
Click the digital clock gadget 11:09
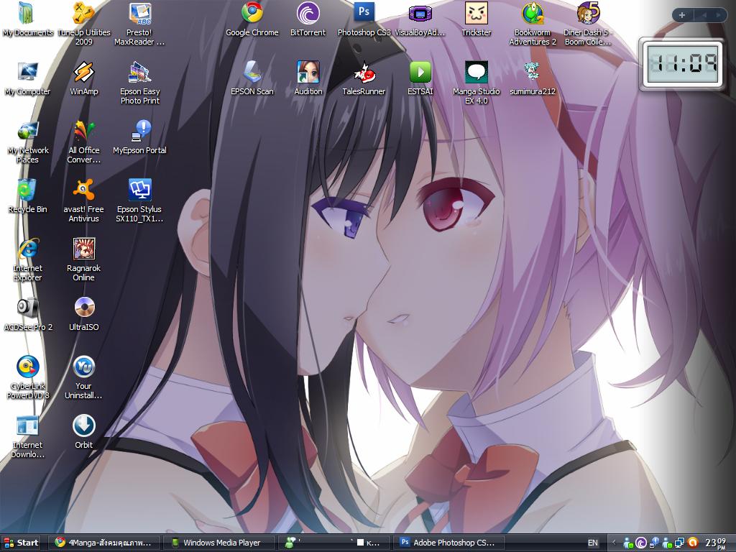click(x=683, y=64)
